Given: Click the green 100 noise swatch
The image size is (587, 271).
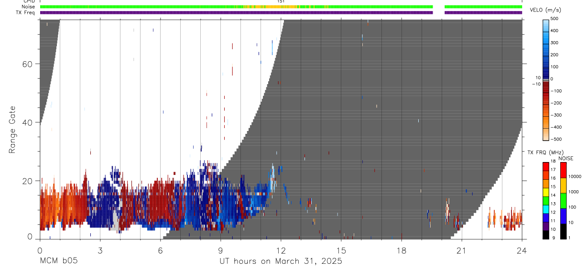Looking at the screenshot, I should pos(563,201).
